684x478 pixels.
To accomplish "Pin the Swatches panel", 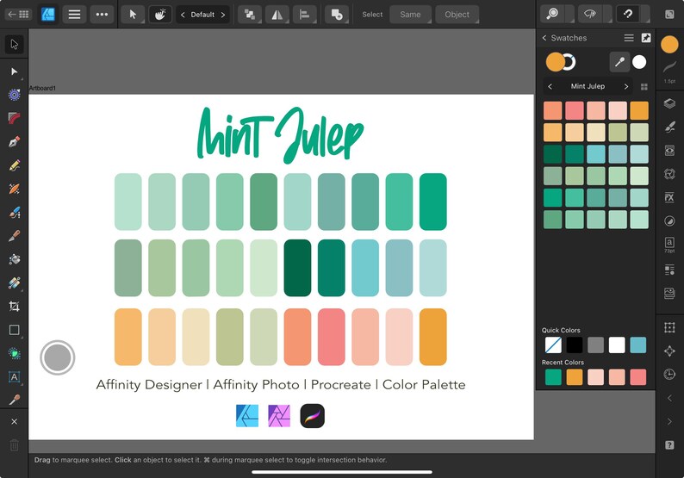I will pos(646,38).
